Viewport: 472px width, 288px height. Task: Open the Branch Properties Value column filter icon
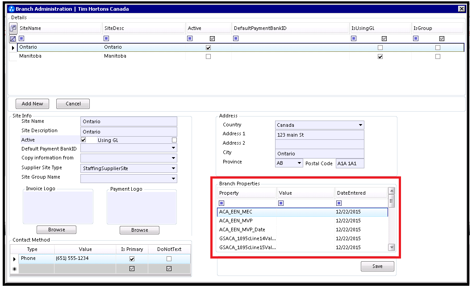click(281, 203)
